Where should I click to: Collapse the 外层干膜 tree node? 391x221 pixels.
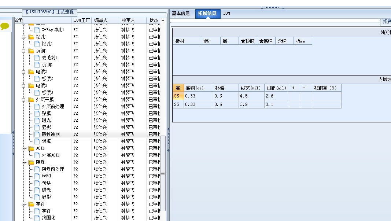(24, 100)
